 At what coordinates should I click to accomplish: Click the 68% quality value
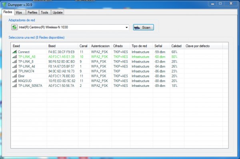click(174, 52)
